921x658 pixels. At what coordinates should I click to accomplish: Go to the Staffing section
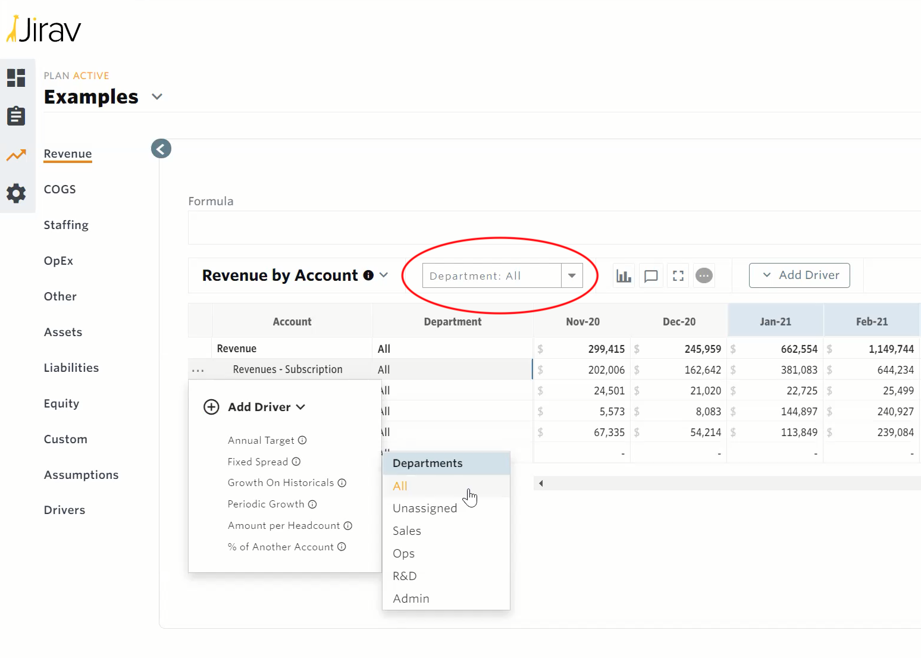(66, 225)
